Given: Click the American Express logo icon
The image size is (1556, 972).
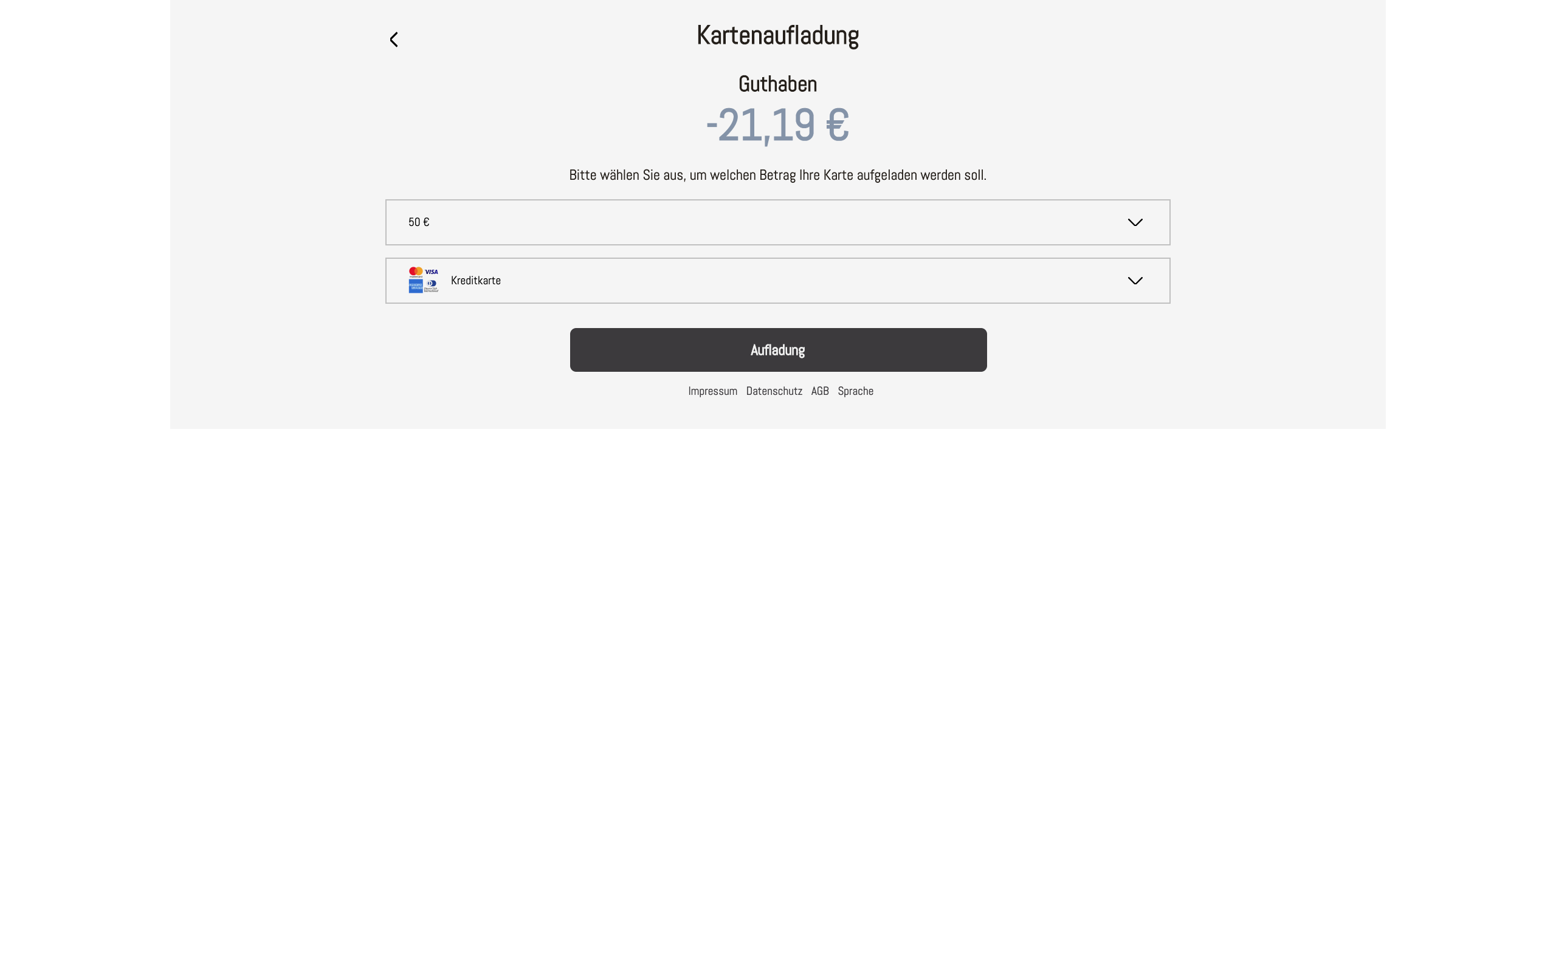Looking at the screenshot, I should click(x=416, y=287).
